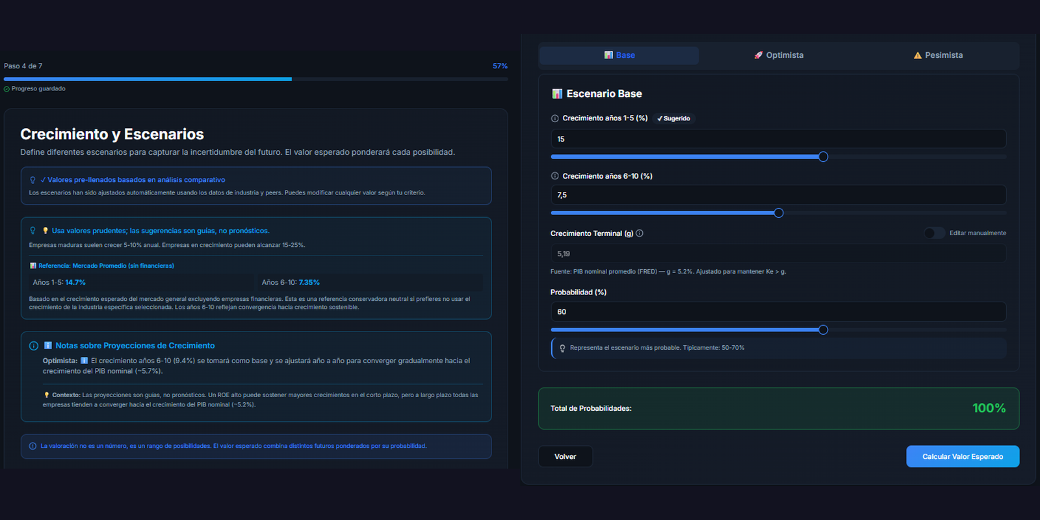Go back using the Volver button
This screenshot has width=1040, height=520.
[565, 456]
